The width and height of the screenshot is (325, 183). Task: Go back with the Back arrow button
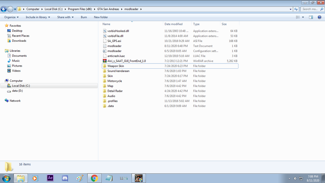(4, 9)
